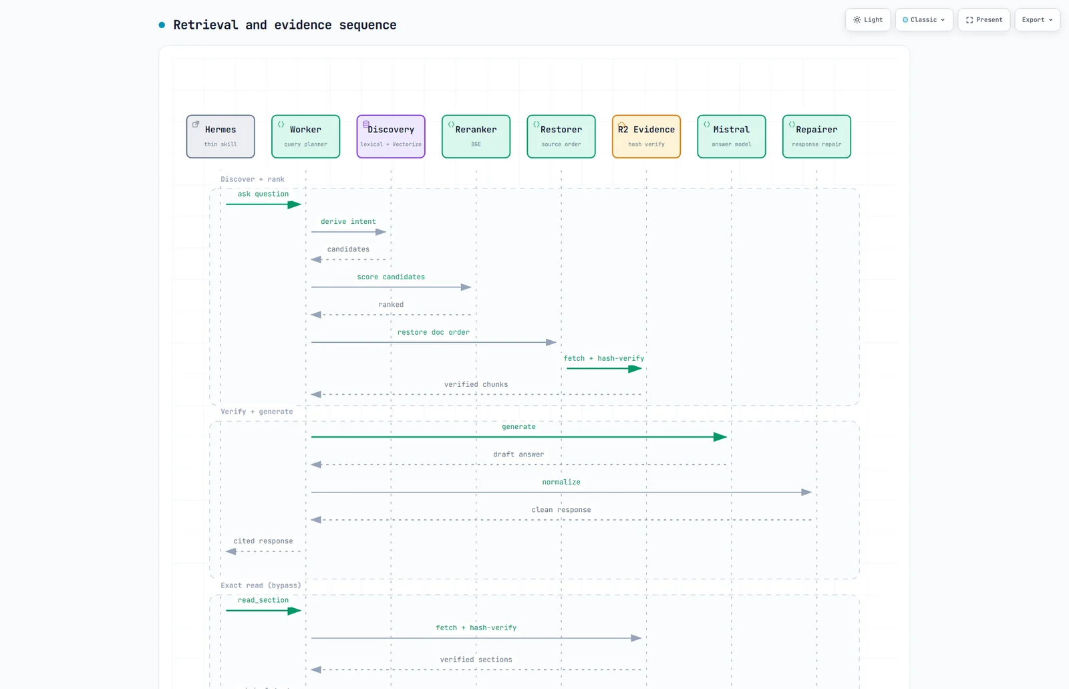This screenshot has width=1069, height=689.
Task: Click the 'Exact read (bypass)' group label
Action: coord(261,585)
